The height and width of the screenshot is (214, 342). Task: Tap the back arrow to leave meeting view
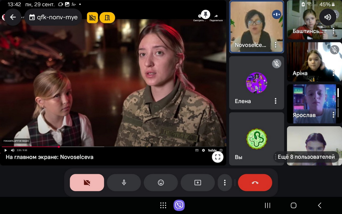[x=13, y=17]
